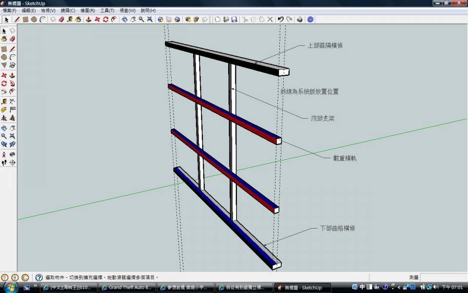Screen dimensions: 468x293
Task: Switch to Grand Theft Auto taskbar window
Action: (127, 288)
